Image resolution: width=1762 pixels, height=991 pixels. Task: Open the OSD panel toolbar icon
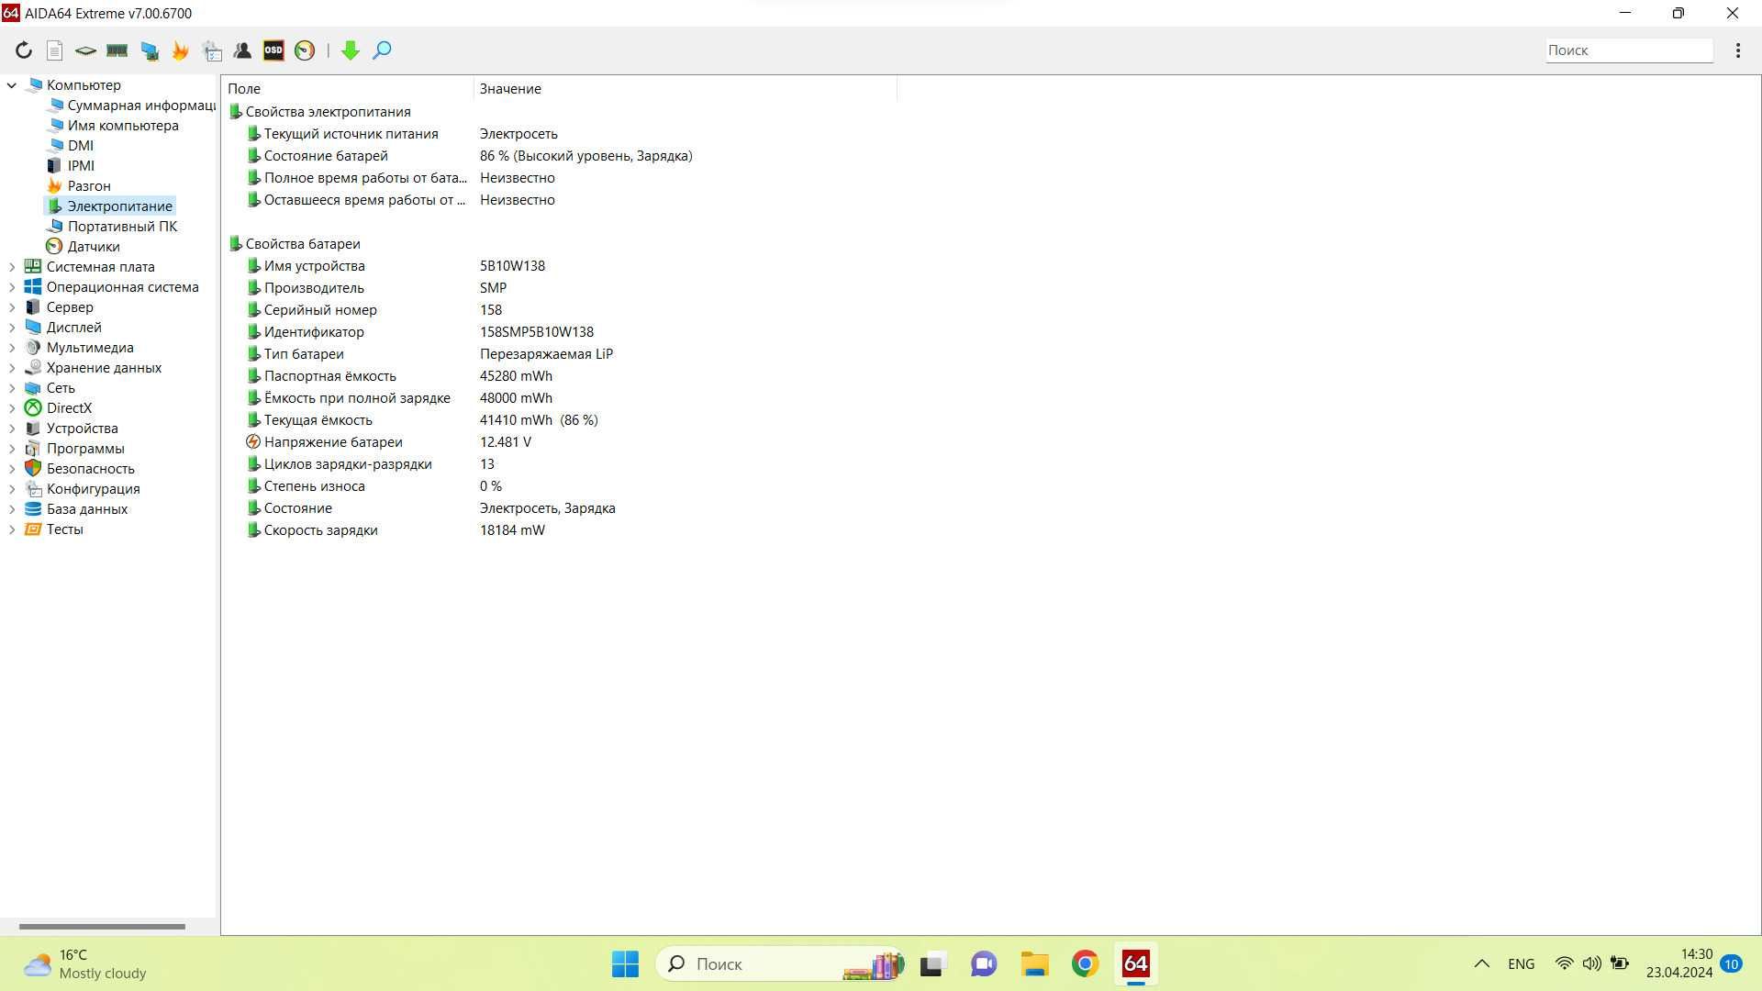273,50
